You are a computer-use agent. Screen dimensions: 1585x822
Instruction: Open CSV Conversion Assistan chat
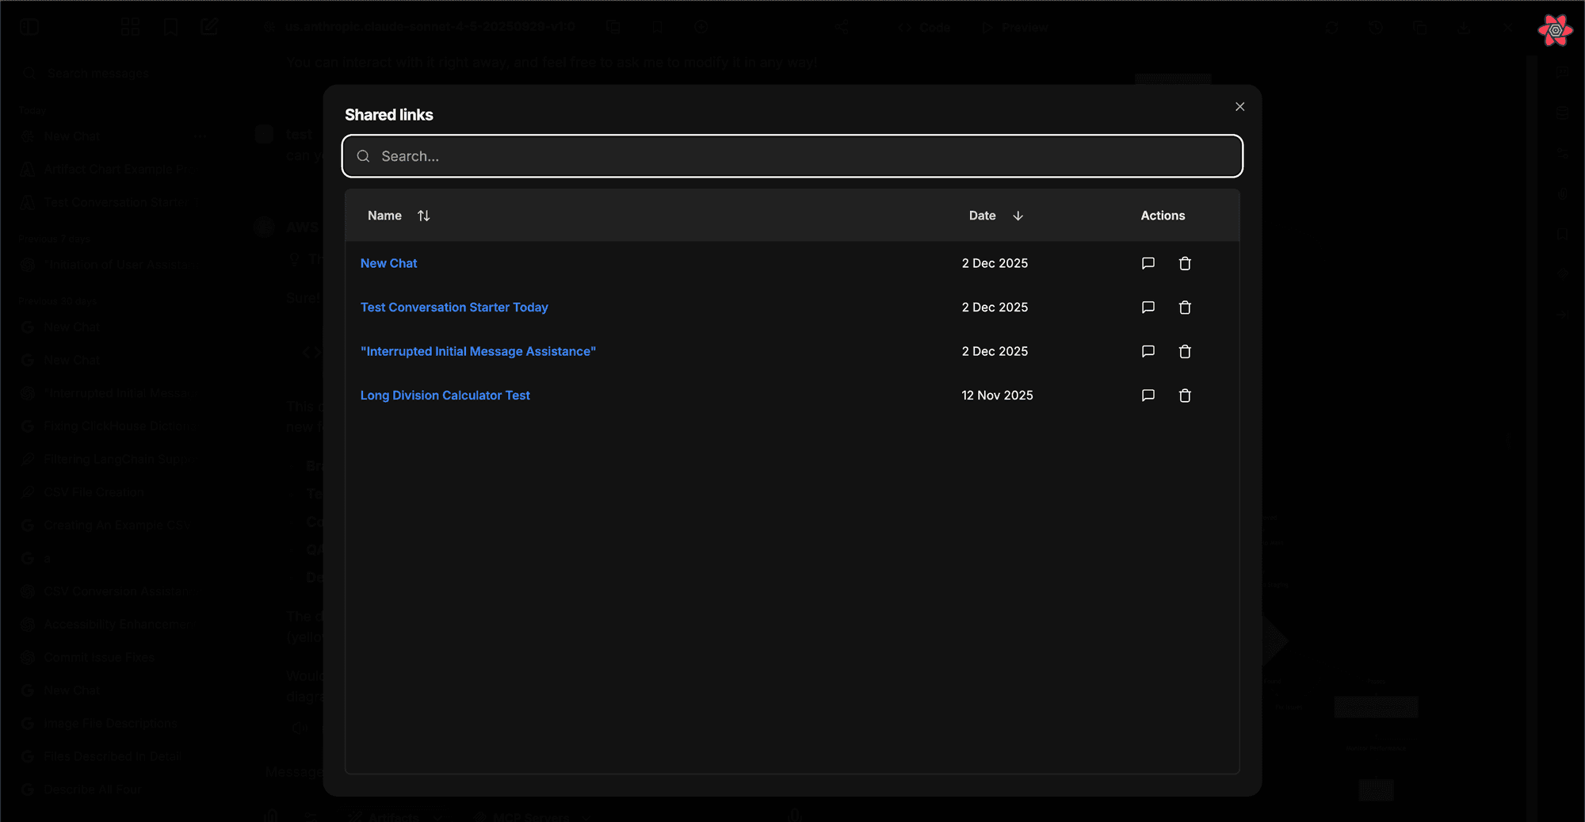[107, 591]
